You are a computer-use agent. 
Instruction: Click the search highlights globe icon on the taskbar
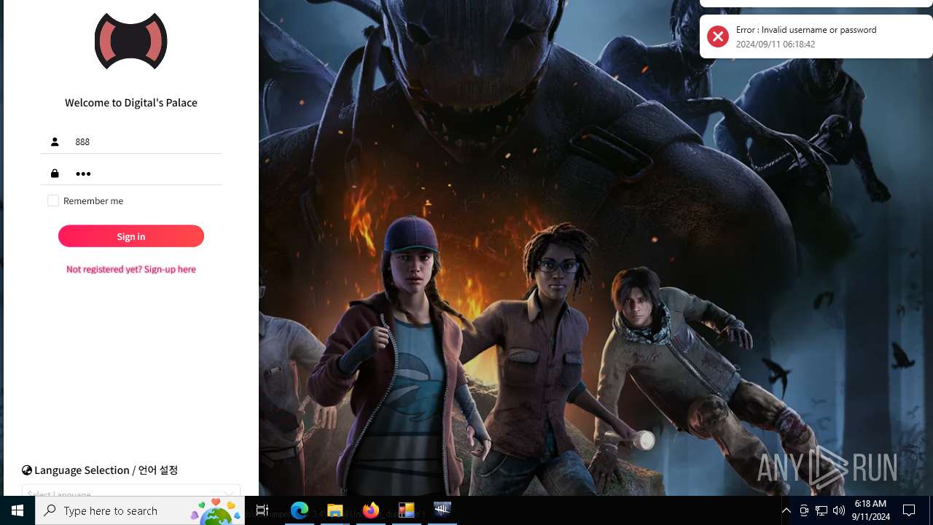click(x=216, y=512)
